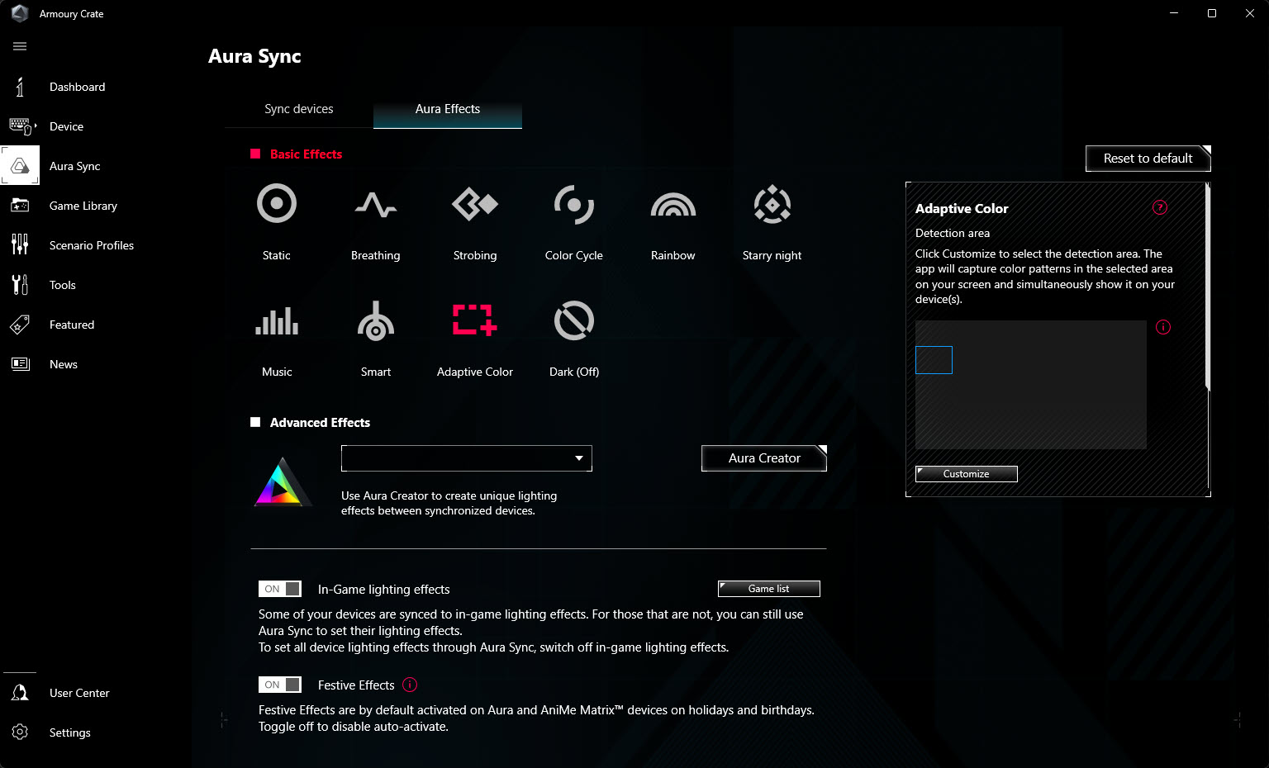This screenshot has width=1269, height=768.
Task: Click Customize detection area button
Action: pyautogui.click(x=967, y=474)
